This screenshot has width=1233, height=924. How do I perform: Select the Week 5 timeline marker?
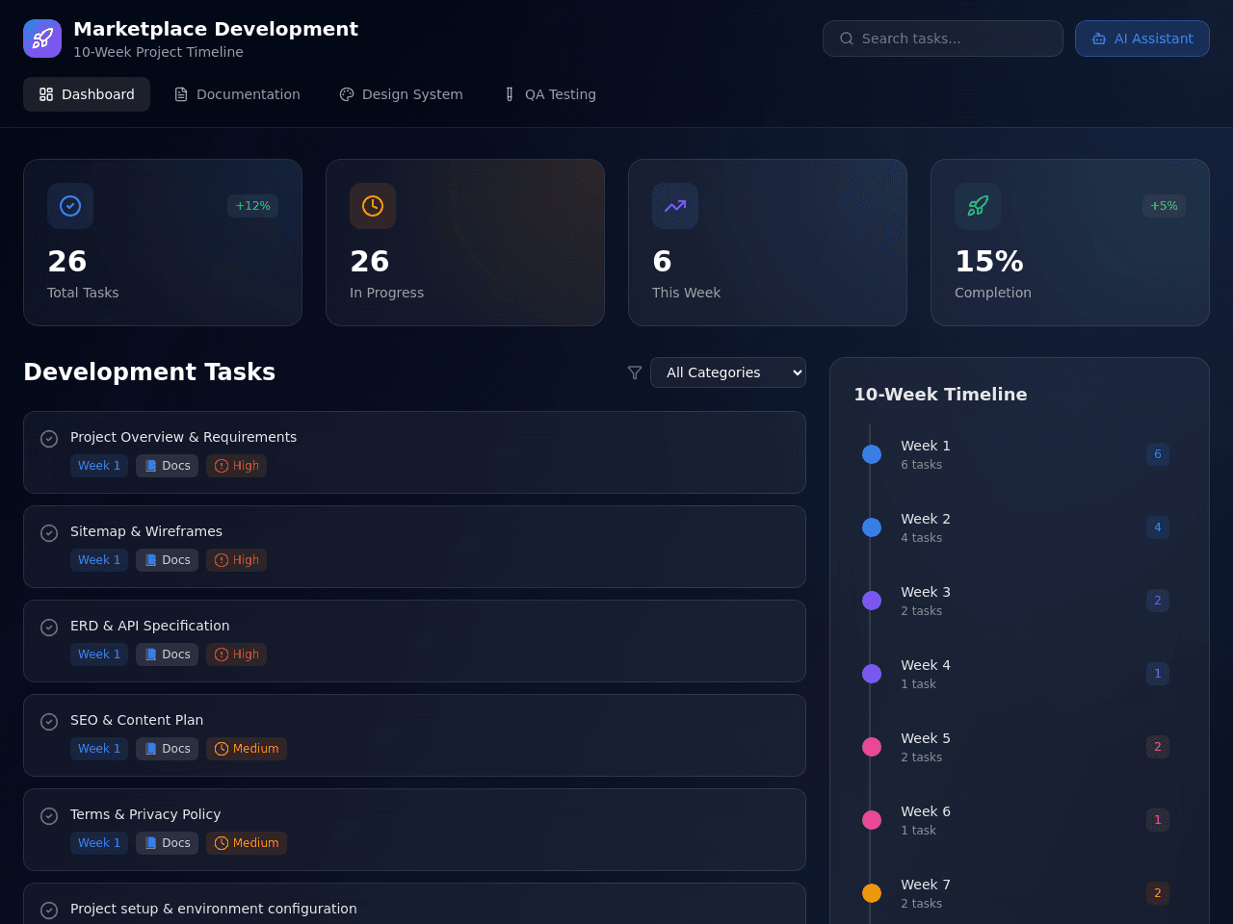[x=872, y=747]
